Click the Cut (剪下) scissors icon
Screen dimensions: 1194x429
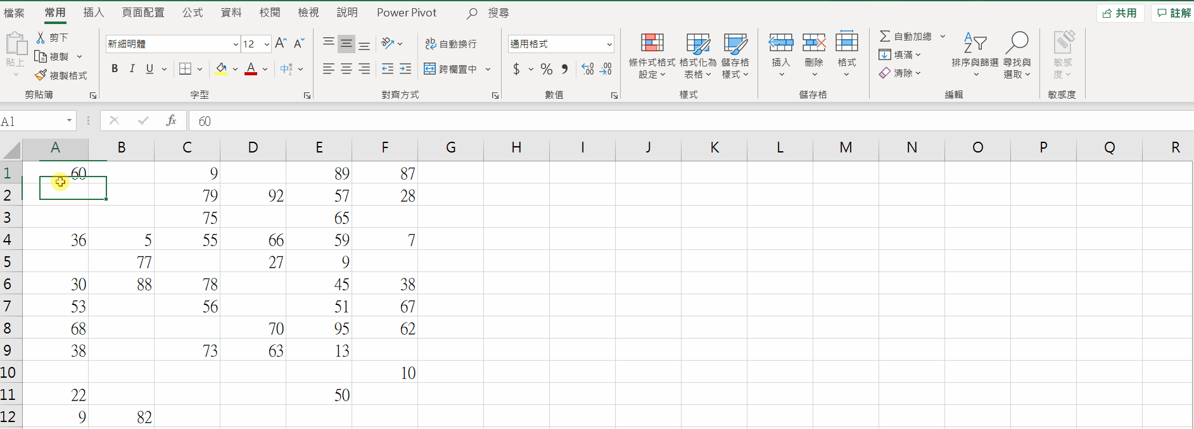tap(41, 37)
